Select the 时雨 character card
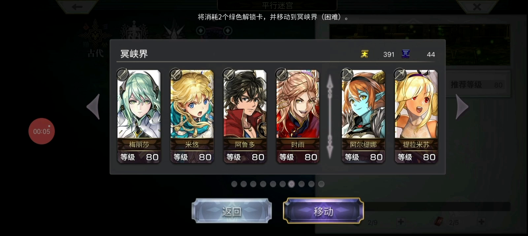528x236 pixels. click(x=298, y=116)
